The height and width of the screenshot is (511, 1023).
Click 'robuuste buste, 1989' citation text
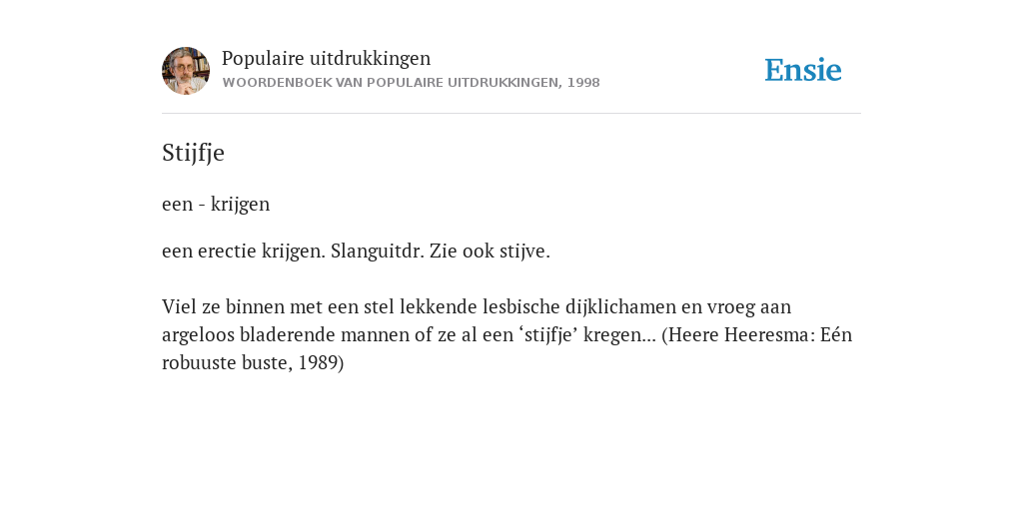coord(253,363)
